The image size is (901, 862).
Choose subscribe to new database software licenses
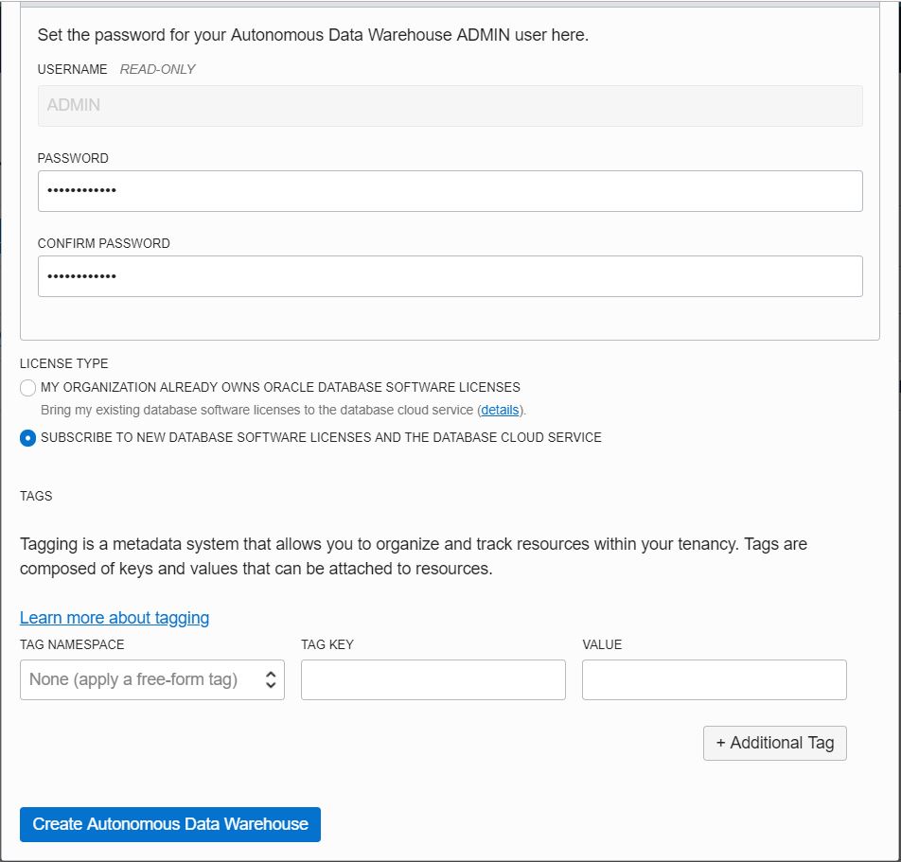tap(28, 438)
